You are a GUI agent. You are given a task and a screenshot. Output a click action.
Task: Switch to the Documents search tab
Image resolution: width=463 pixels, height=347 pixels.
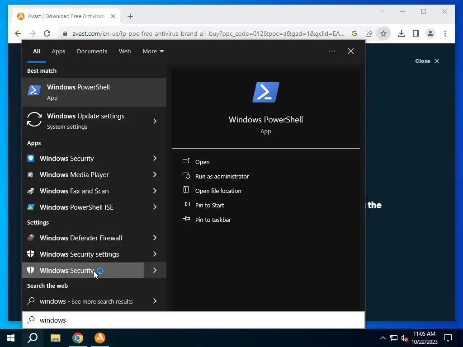(92, 52)
